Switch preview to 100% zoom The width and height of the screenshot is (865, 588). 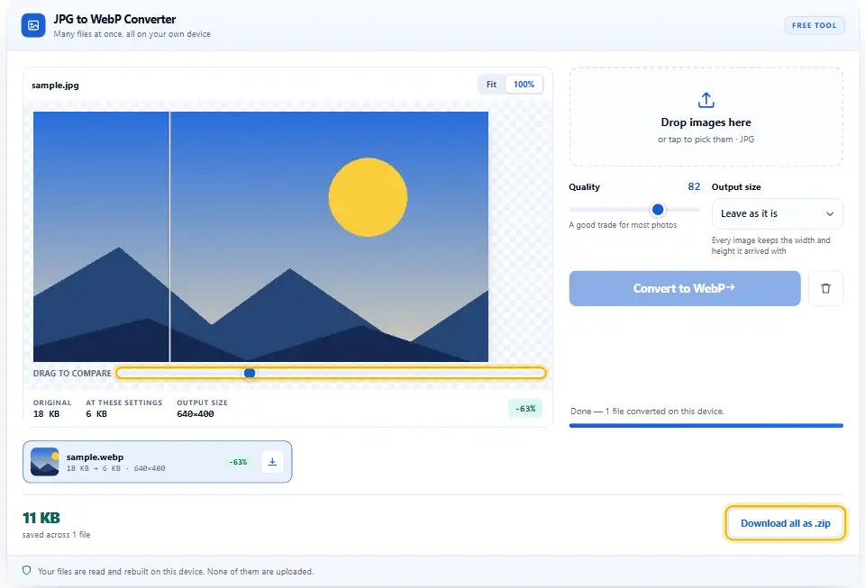[x=524, y=85]
